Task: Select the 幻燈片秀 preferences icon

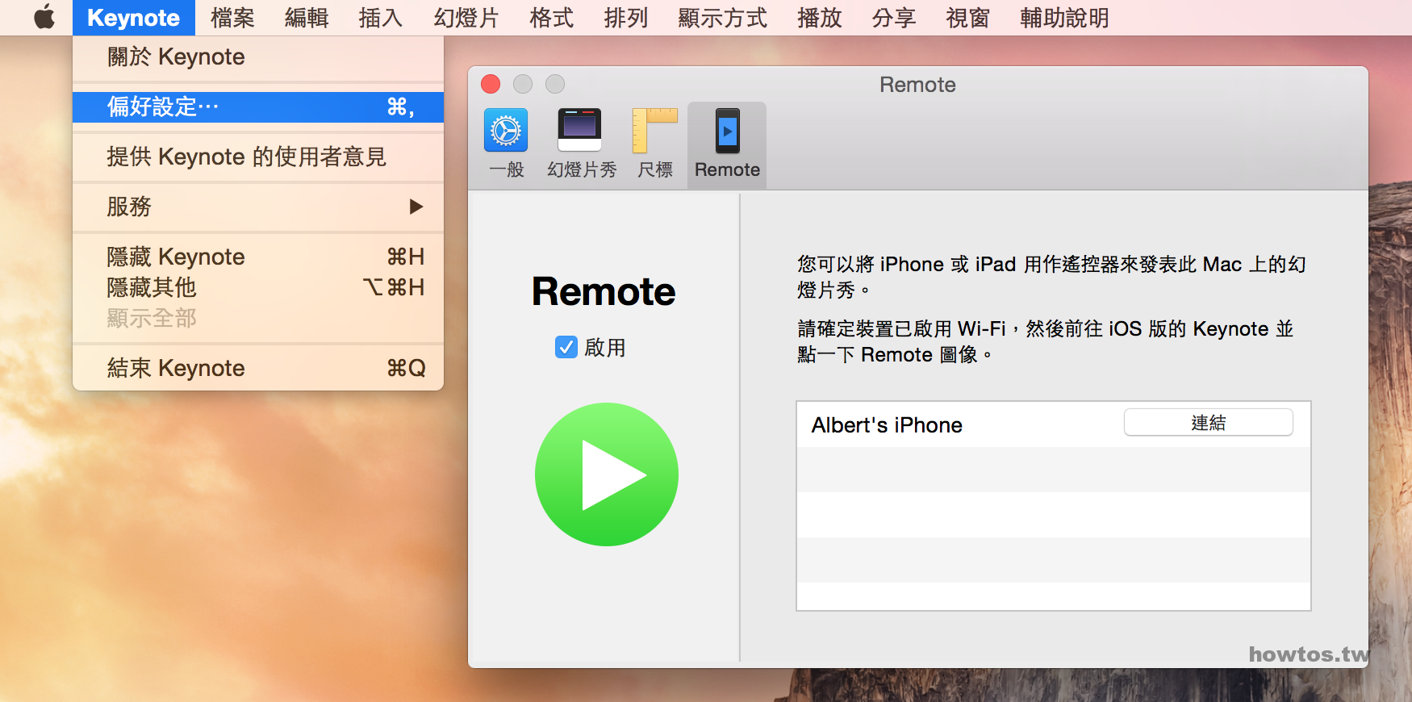Action: pyautogui.click(x=581, y=144)
